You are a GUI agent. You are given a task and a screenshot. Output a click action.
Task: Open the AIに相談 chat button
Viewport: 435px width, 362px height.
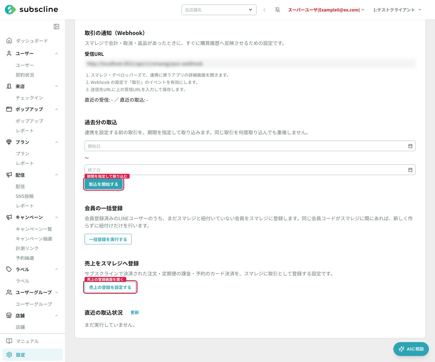[x=411, y=349]
